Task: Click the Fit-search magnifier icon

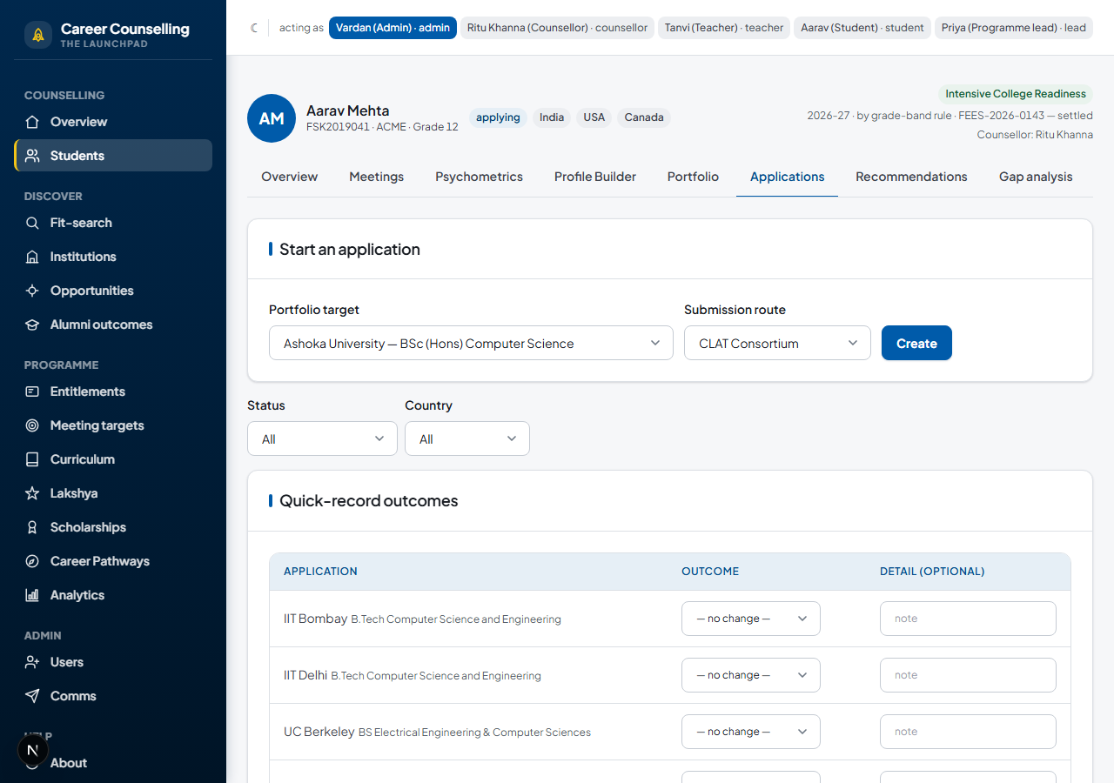Action: (32, 223)
